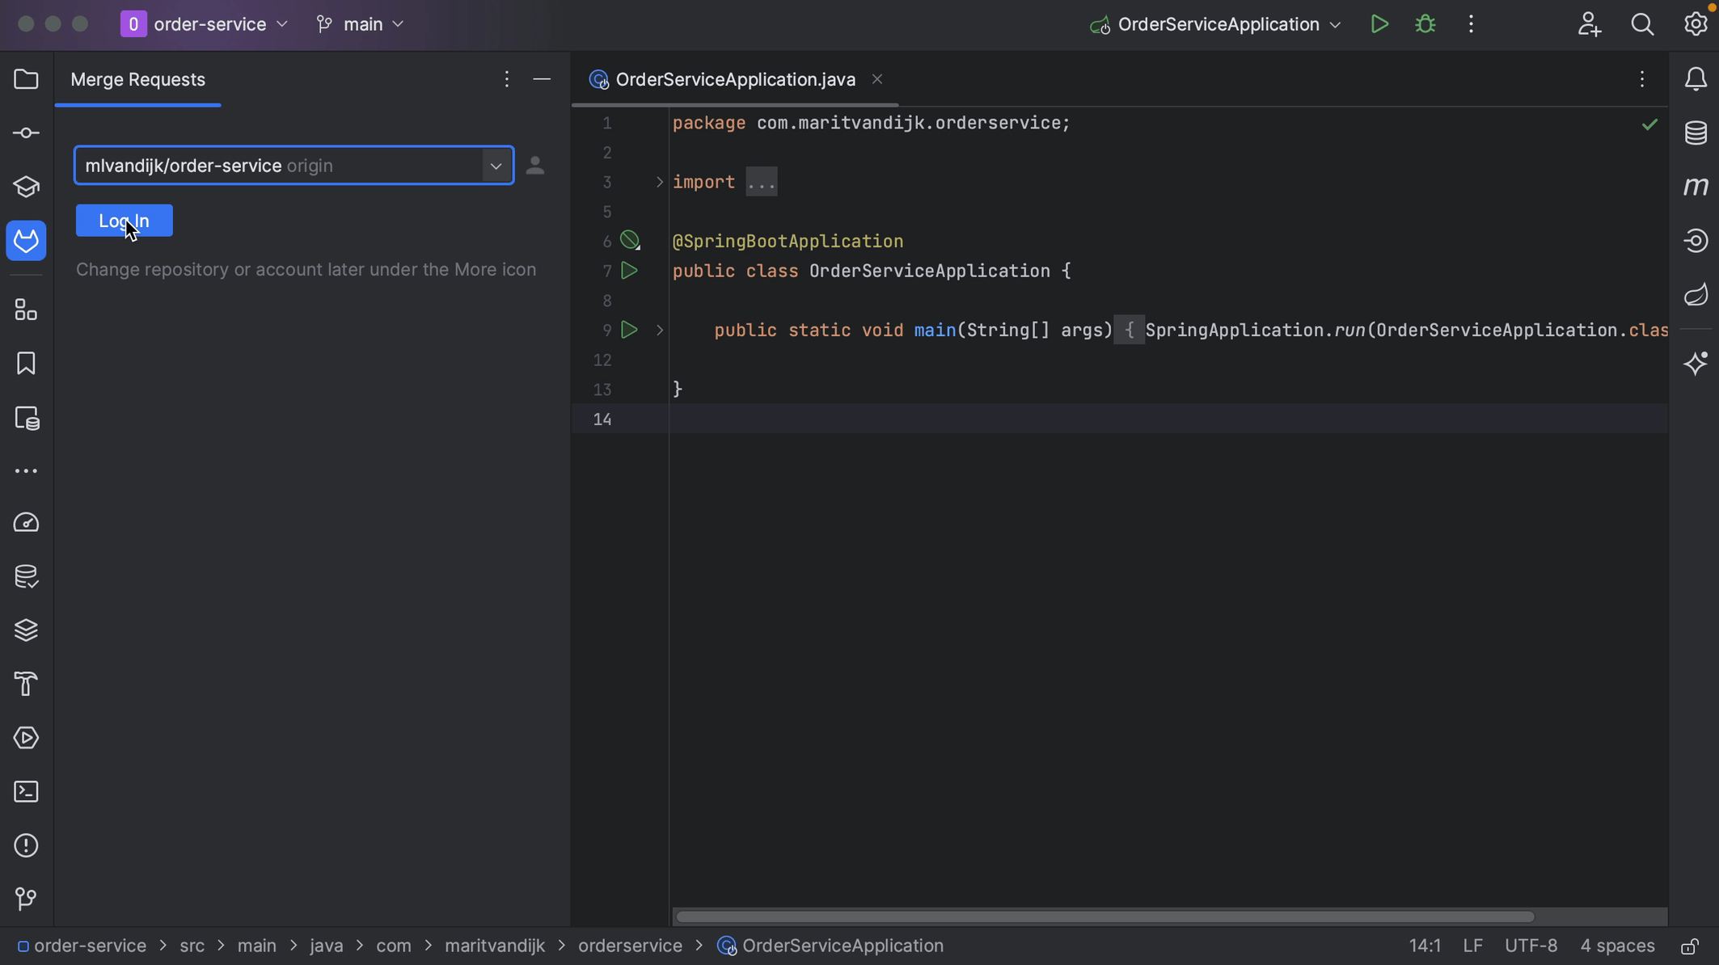Click the Log In button
1719x965 pixels.
pyautogui.click(x=124, y=220)
